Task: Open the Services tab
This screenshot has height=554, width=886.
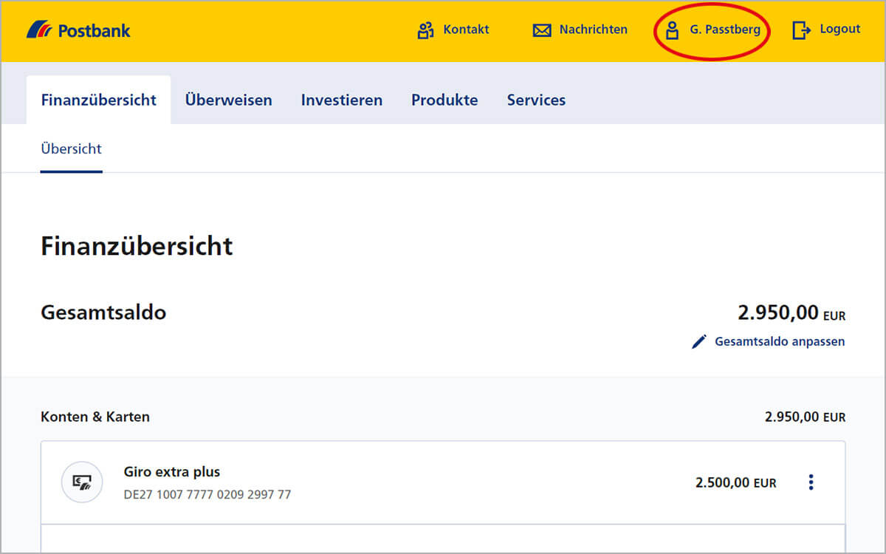Action: tap(536, 100)
